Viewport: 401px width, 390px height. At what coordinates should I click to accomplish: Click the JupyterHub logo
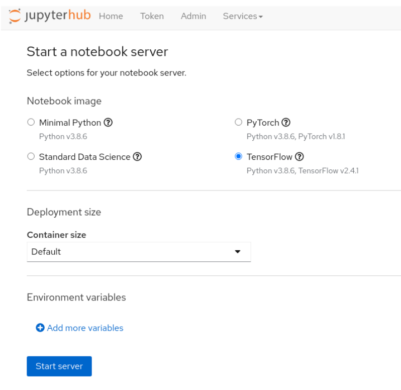[x=49, y=16]
